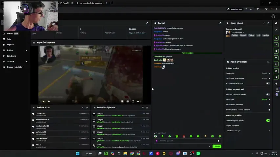
Task: Toggle the wrench widget button in sidebar
Action: (x=276, y=77)
